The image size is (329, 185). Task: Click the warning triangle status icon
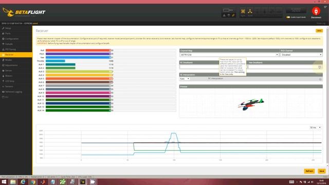(224, 15)
